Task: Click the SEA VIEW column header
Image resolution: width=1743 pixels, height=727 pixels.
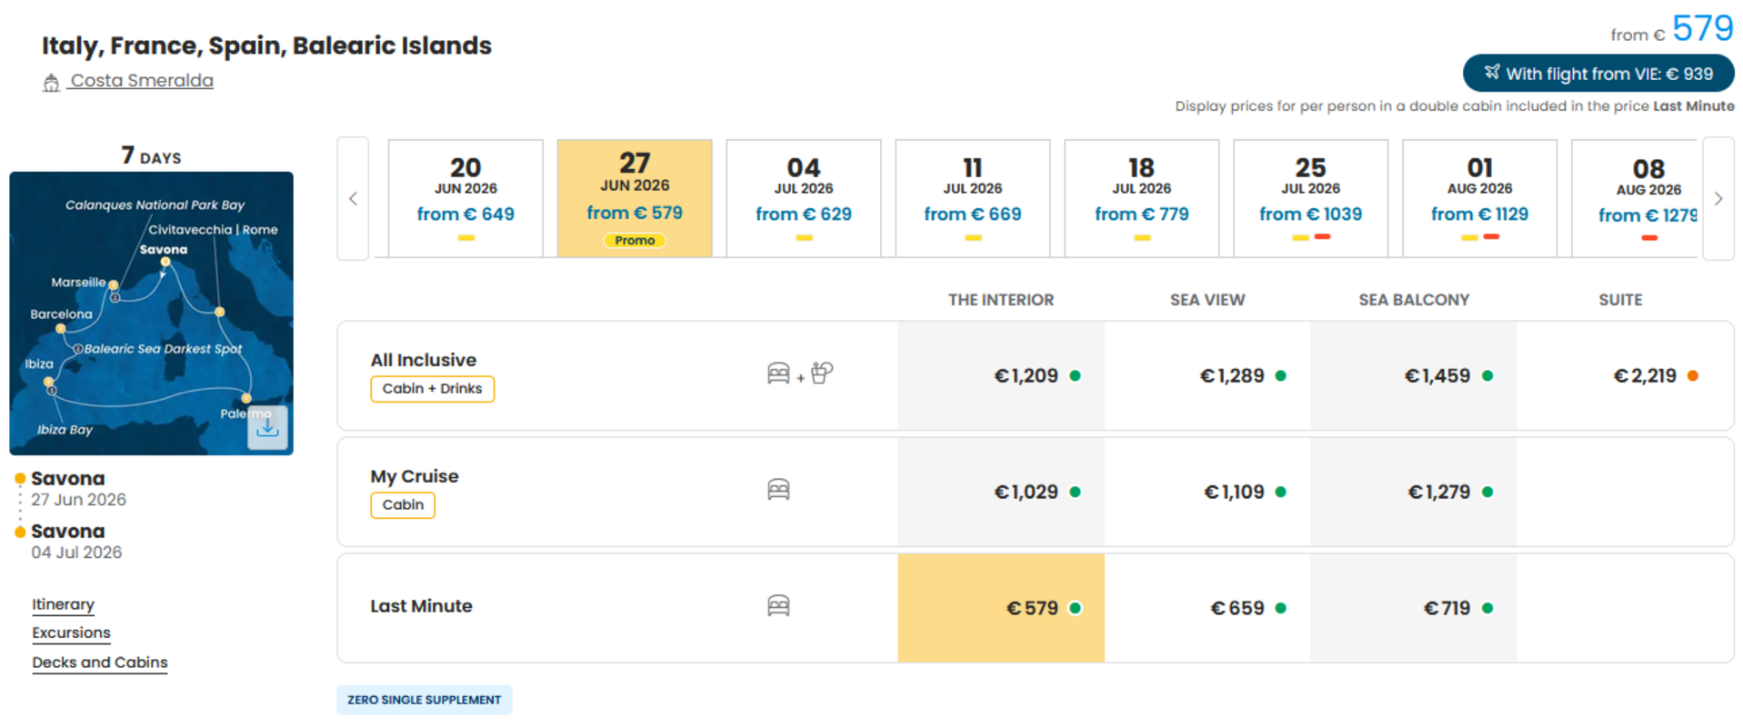Action: click(x=1207, y=300)
